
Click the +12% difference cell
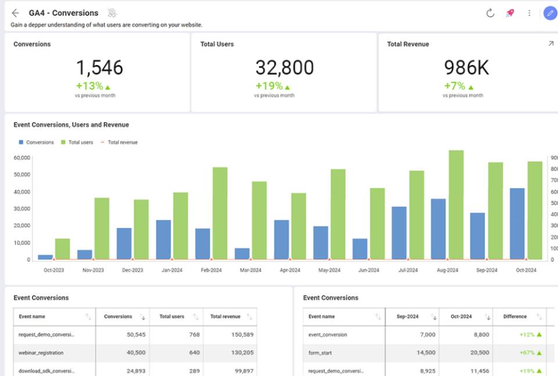(x=530, y=335)
